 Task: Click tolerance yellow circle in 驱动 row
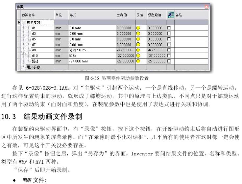(x=138, y=61)
